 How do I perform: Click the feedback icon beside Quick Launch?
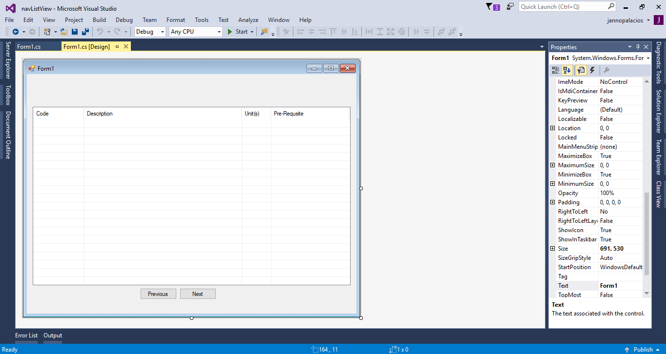[x=510, y=7]
